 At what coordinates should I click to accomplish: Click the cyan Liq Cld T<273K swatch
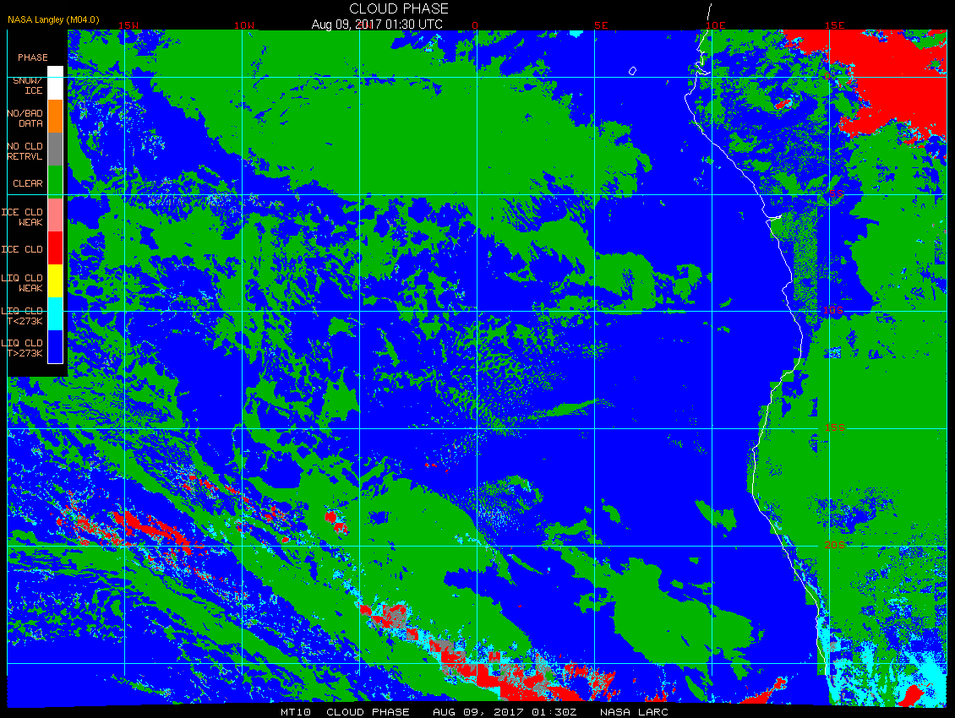(56, 313)
